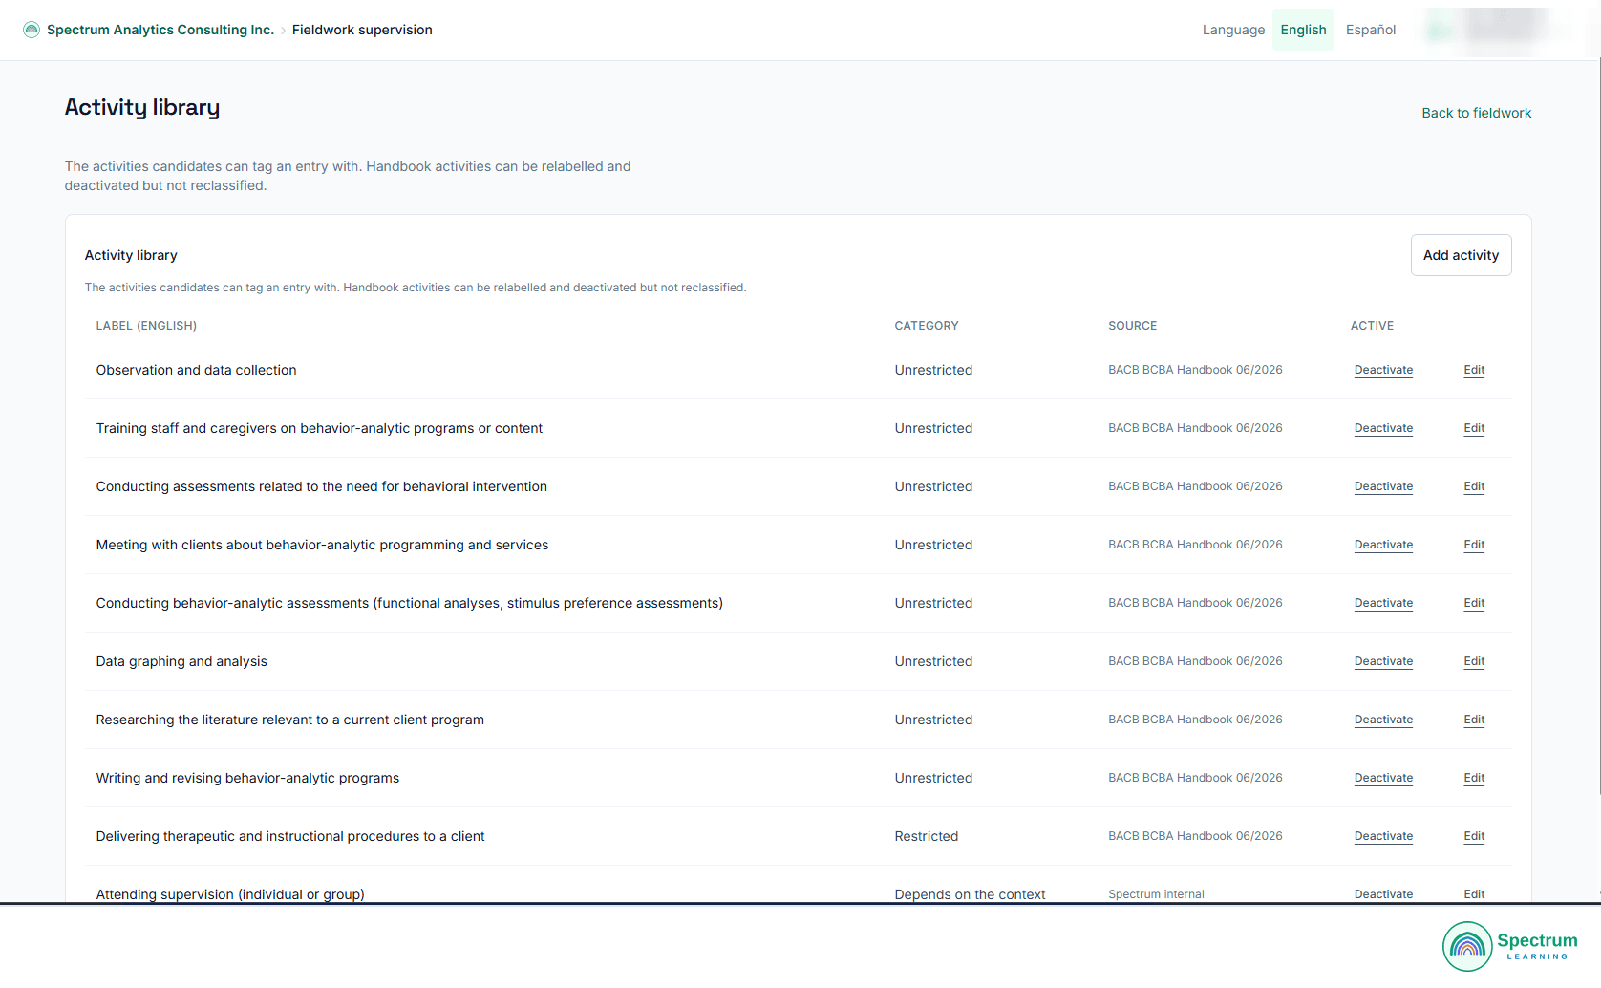This screenshot has width=1601, height=988.
Task: Edit Researching the literature activity
Action: [1474, 720]
